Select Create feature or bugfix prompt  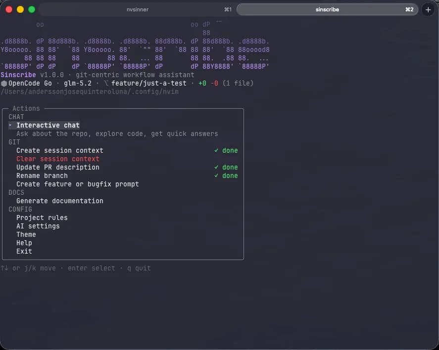[x=78, y=184]
